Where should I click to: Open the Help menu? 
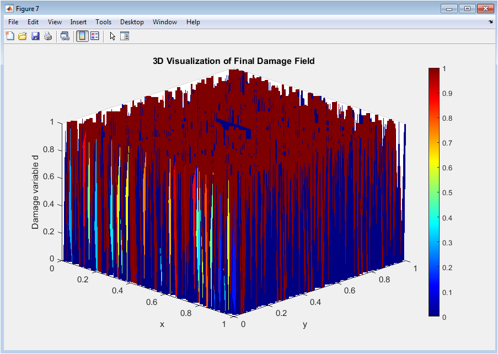point(193,22)
